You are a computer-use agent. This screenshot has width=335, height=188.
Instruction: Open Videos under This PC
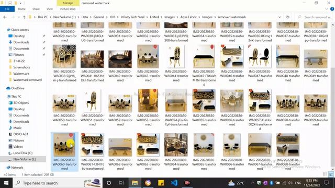point(18,147)
